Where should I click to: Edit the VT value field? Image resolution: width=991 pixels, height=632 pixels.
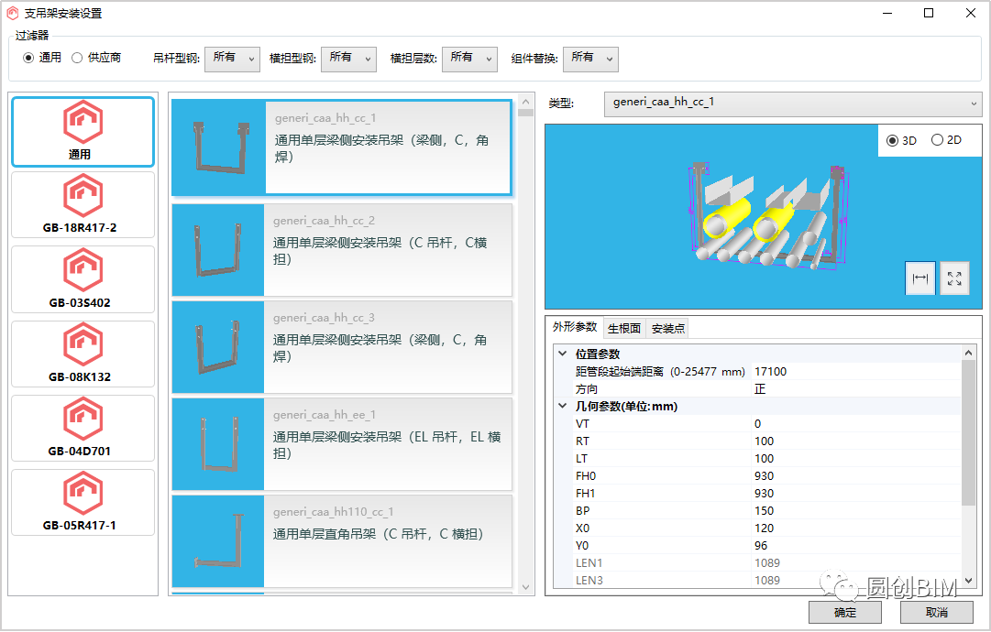(x=855, y=424)
